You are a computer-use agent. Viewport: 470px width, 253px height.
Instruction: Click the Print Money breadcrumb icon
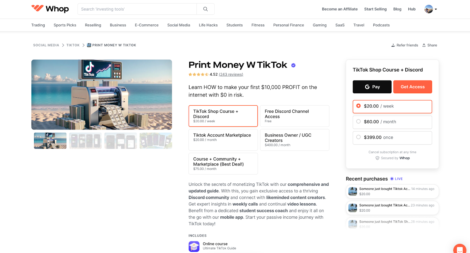(x=89, y=45)
